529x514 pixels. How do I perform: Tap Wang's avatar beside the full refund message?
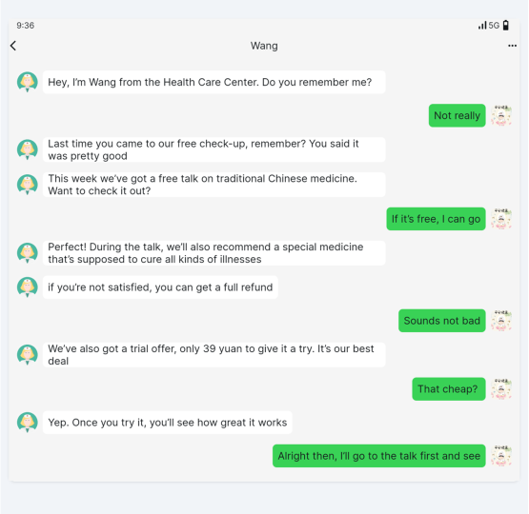click(28, 287)
